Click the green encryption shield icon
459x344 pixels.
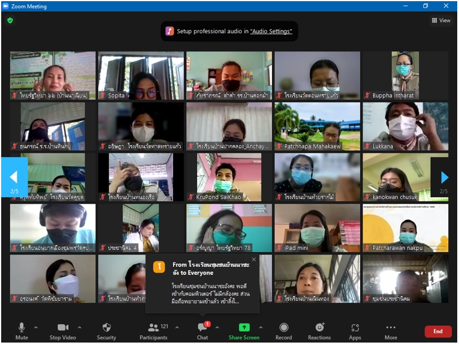[10, 20]
